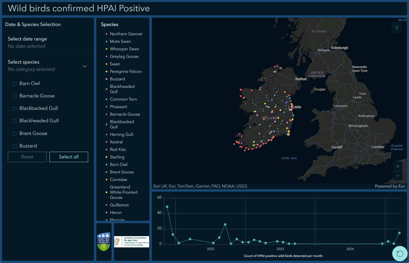Click the map zoom out minus icon
Image resolution: width=409 pixels, height=263 pixels.
tap(398, 176)
